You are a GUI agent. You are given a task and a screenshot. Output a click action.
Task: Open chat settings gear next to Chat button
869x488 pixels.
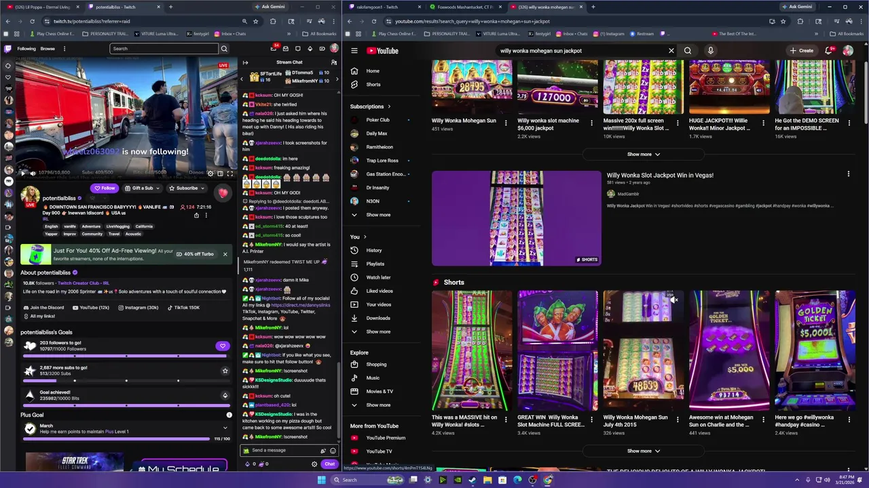314,464
